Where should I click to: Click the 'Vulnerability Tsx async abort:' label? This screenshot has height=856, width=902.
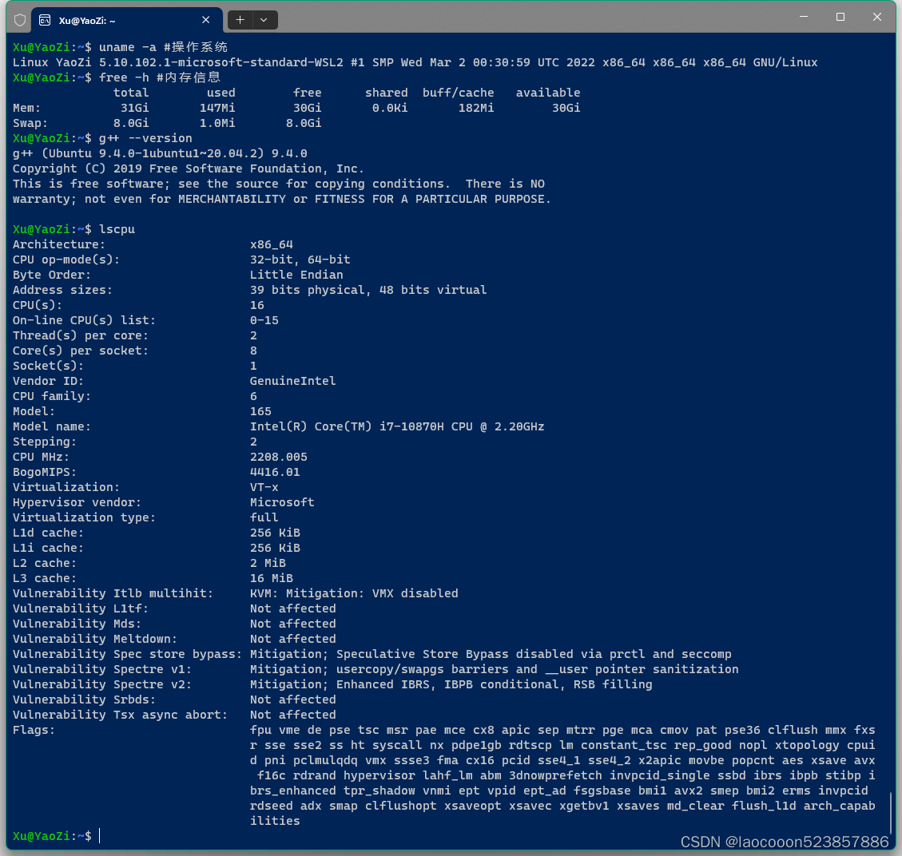tap(120, 715)
